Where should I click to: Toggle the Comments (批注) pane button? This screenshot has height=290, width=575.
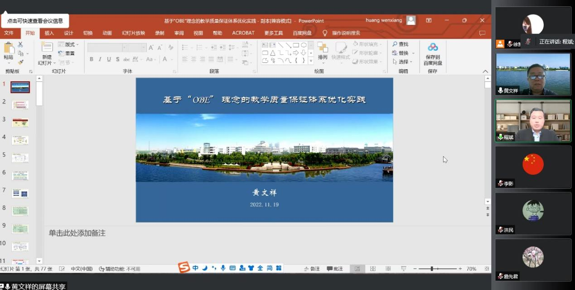[335, 269]
